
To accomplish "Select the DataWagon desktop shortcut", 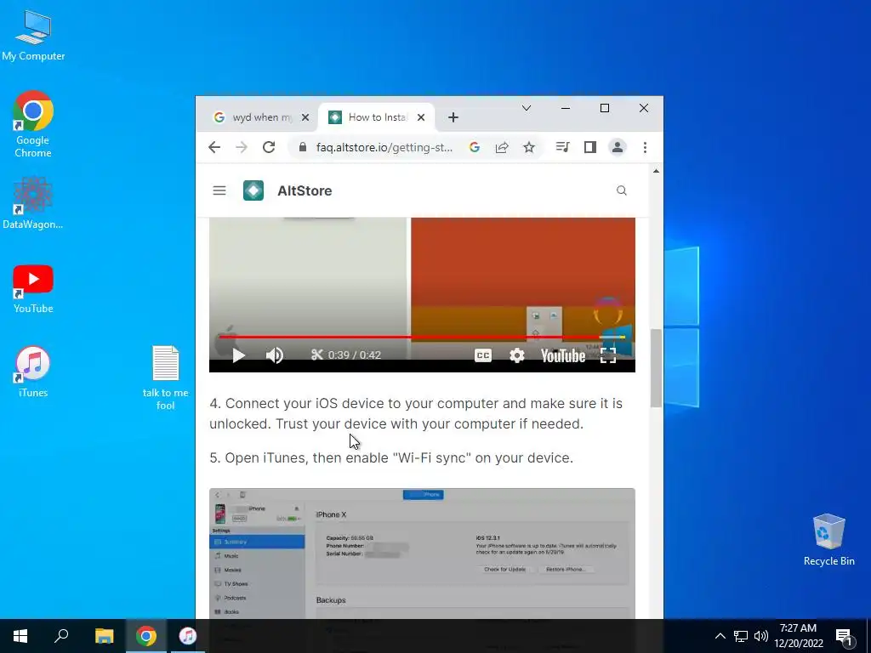I will pyautogui.click(x=33, y=202).
